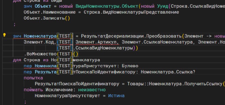Click 'TEST' inlay after '.ВоМножество'
The image size is (225, 105).
tap(65, 54)
